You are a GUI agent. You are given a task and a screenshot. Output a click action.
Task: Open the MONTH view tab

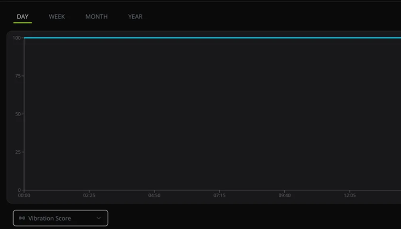96,17
